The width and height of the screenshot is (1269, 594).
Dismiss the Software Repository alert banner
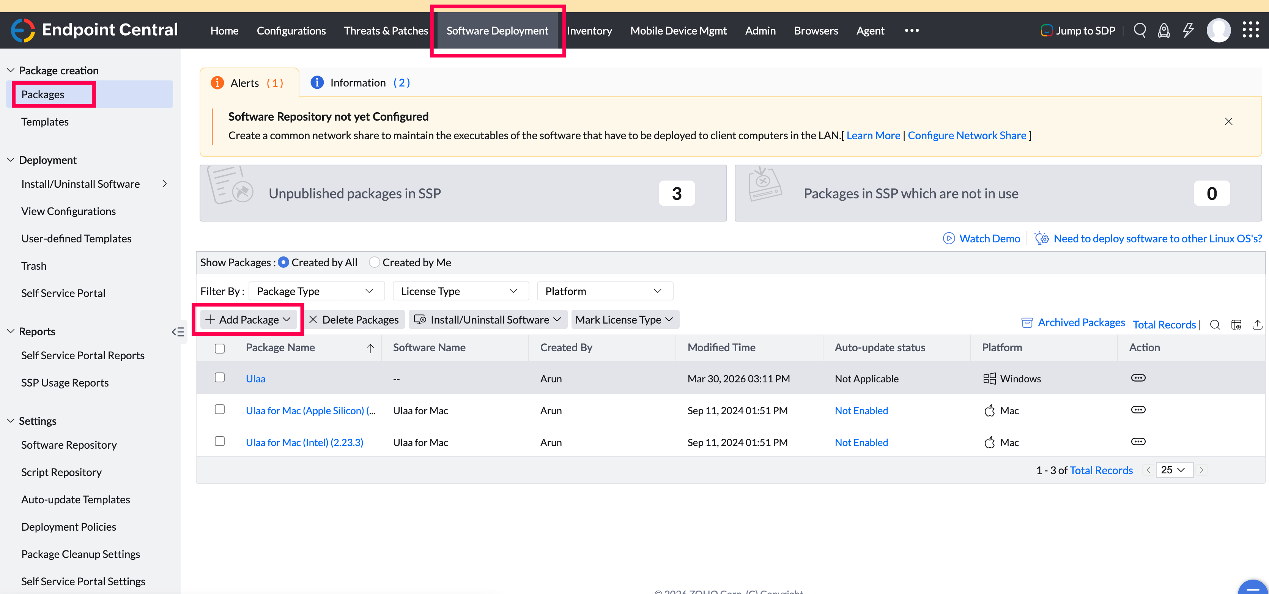coord(1229,122)
